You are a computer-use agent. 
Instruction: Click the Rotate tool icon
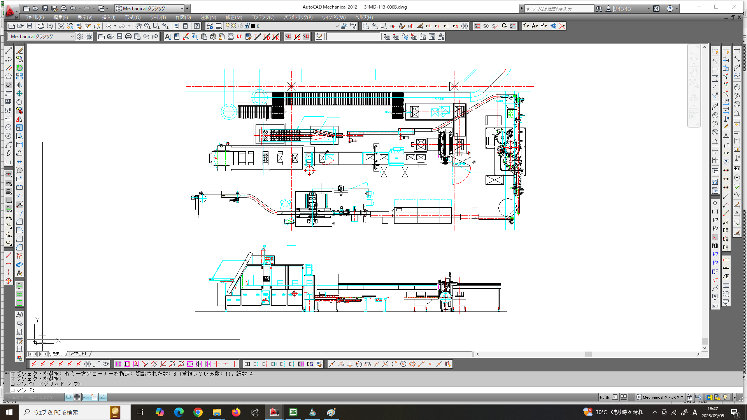pos(19,102)
